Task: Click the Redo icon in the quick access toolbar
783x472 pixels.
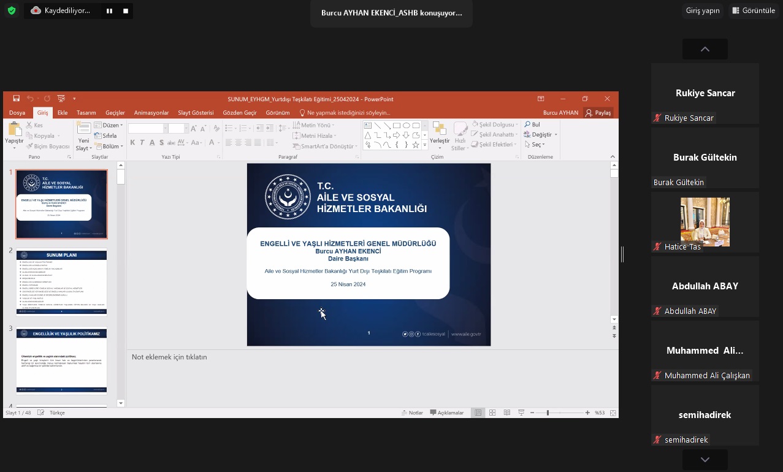Action: 47,99
